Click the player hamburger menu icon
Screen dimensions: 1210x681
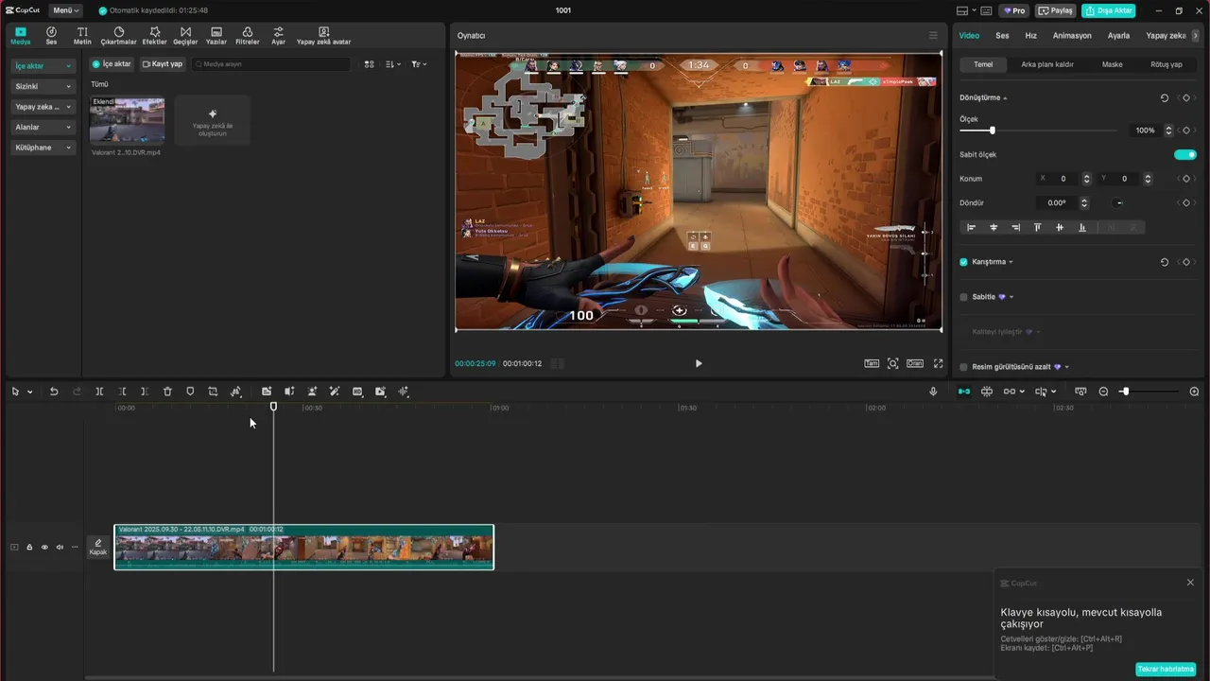pyautogui.click(x=933, y=36)
